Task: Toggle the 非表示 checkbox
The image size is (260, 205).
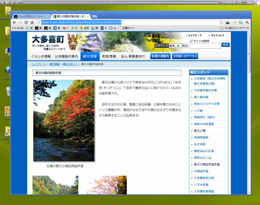Action: point(244,2)
